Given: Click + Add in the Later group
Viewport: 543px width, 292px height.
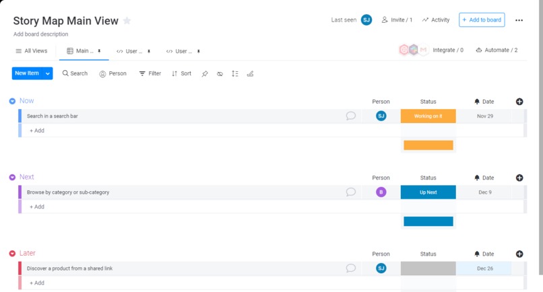Looking at the screenshot, I should [36, 283].
